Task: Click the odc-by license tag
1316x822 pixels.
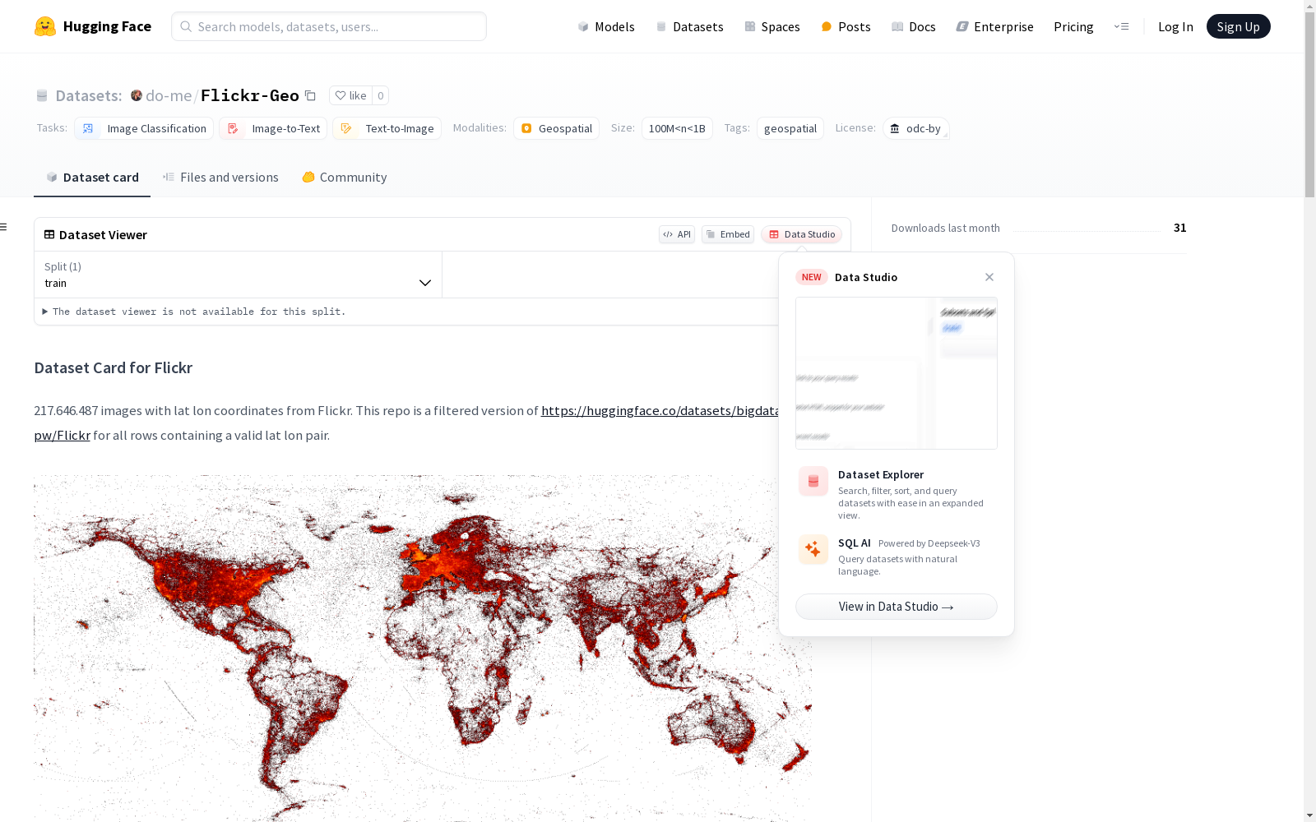Action: (916, 128)
